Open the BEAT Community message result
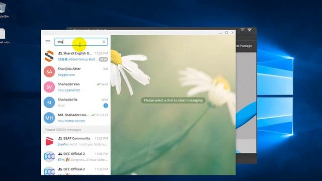Image resolution: width=322 pixels, height=181 pixels. click(x=76, y=141)
